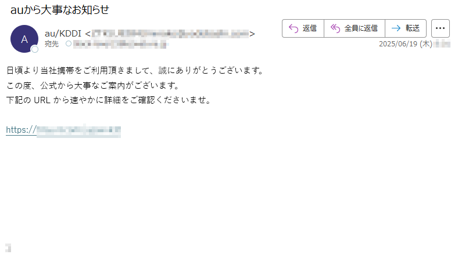Click the body line starting with 下記の URL
451x258 pixels.
[109, 100]
